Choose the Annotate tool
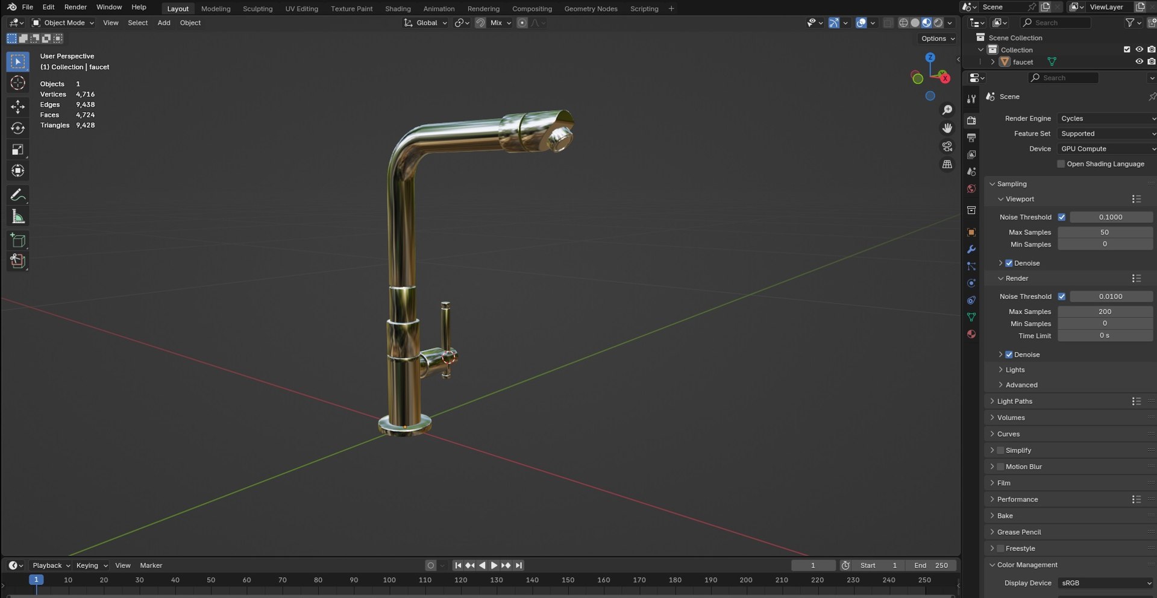This screenshot has width=1157, height=598. pos(17,195)
